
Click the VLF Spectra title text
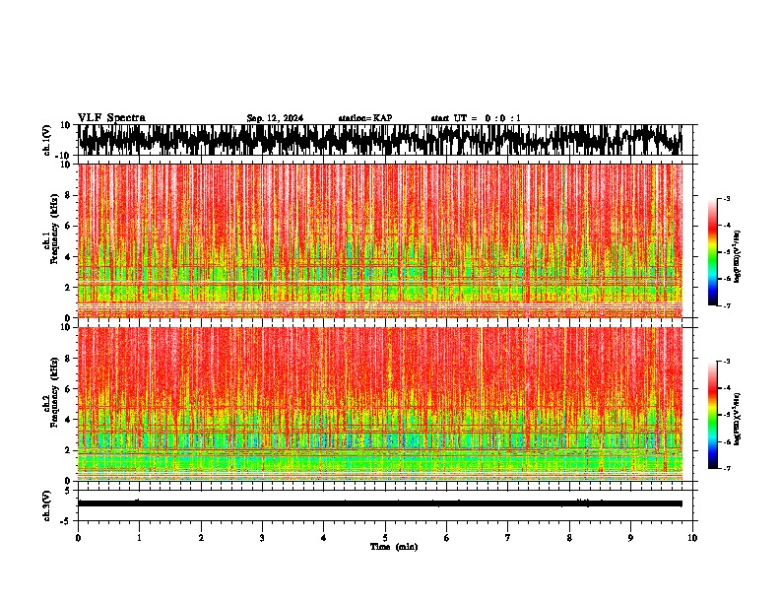[111, 118]
